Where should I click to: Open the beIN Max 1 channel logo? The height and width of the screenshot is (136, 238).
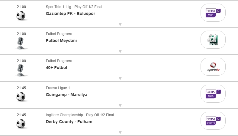coord(213,94)
